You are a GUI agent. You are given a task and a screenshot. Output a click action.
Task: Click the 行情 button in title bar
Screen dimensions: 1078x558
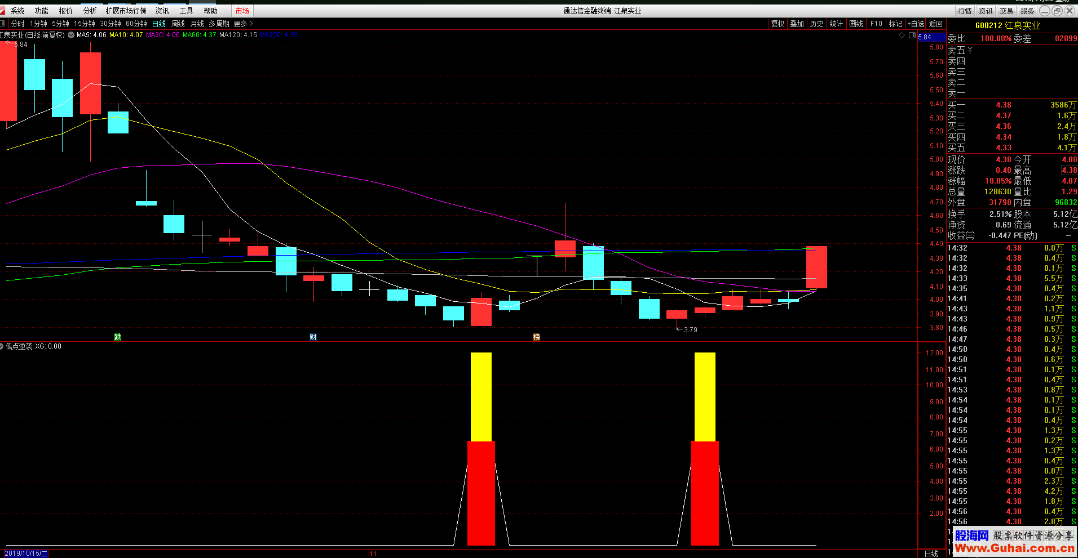(965, 11)
